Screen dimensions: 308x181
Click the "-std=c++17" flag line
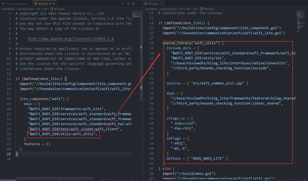click(x=184, y=123)
